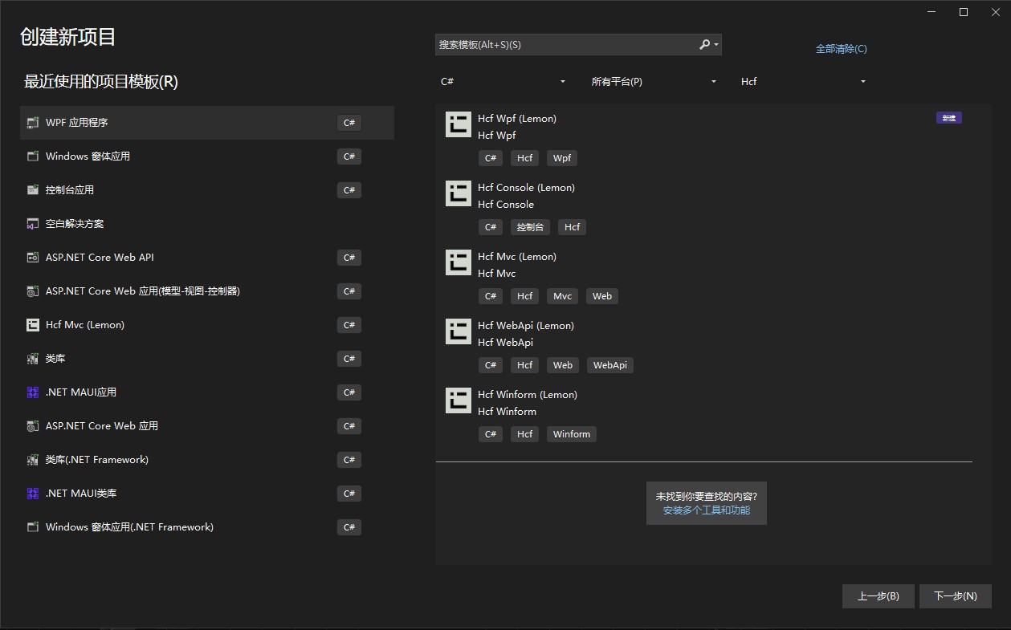The height and width of the screenshot is (630, 1011).
Task: Select 控制台应用 recent template row
Action: click(207, 190)
